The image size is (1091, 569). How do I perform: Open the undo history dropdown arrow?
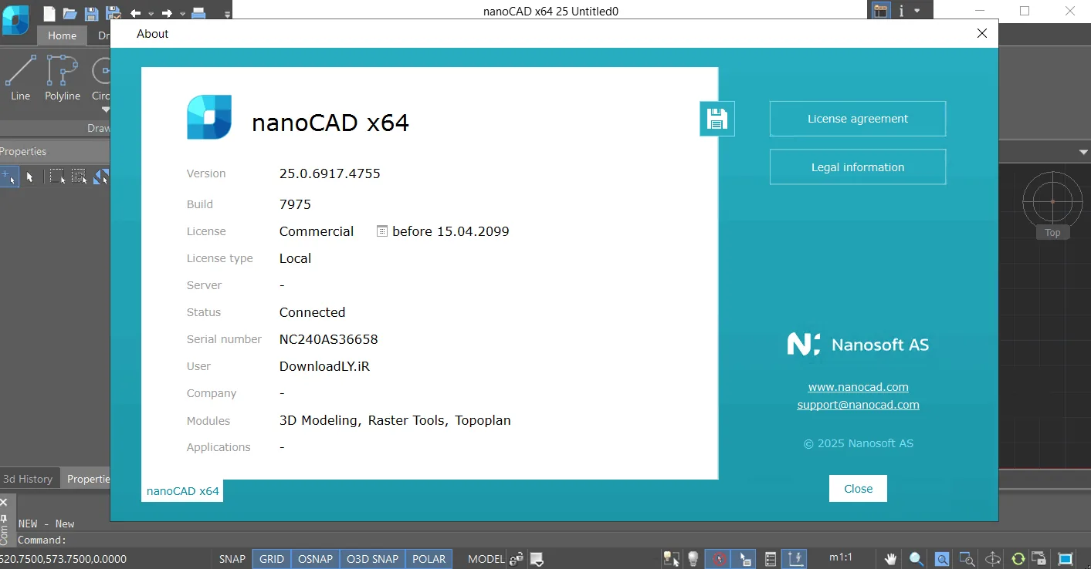151,14
